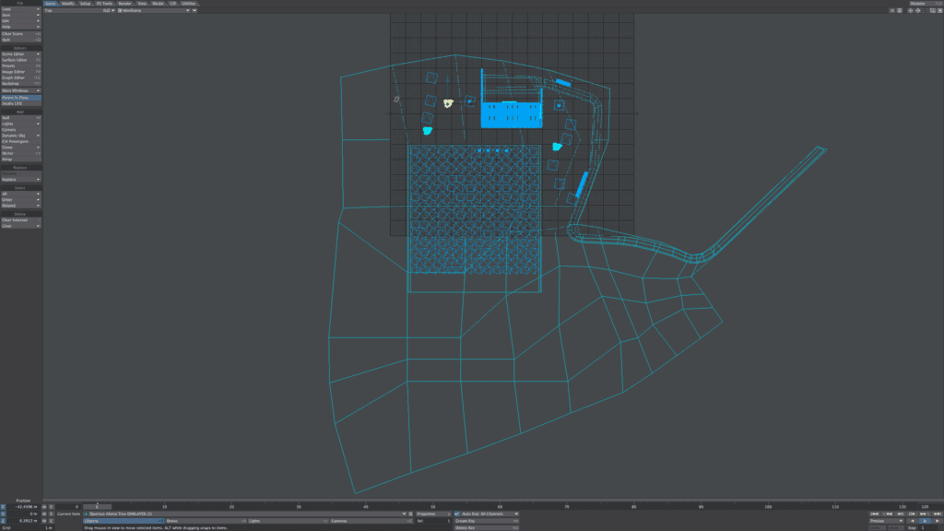Expand the Load dropdown menu
The width and height of the screenshot is (944, 531).
(x=20, y=9)
